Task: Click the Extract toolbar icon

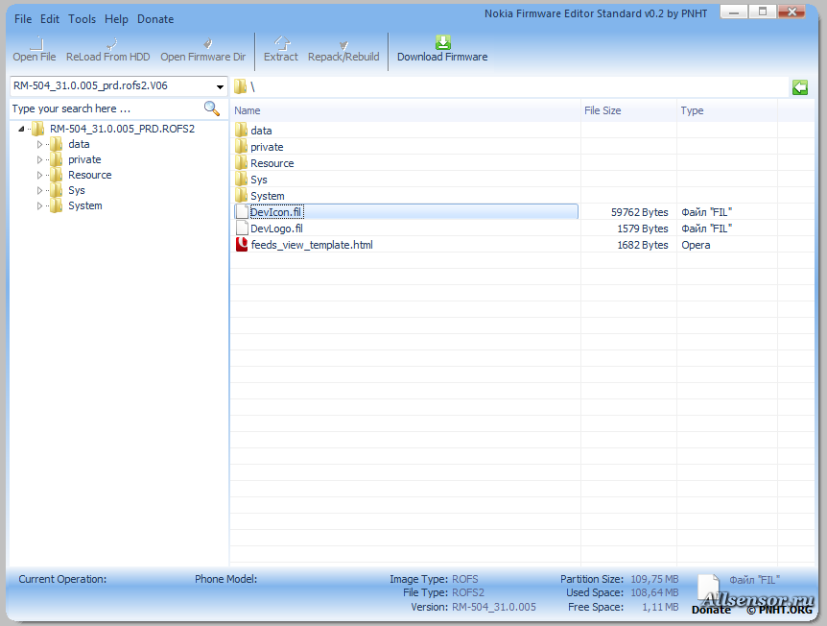Action: click(x=281, y=43)
